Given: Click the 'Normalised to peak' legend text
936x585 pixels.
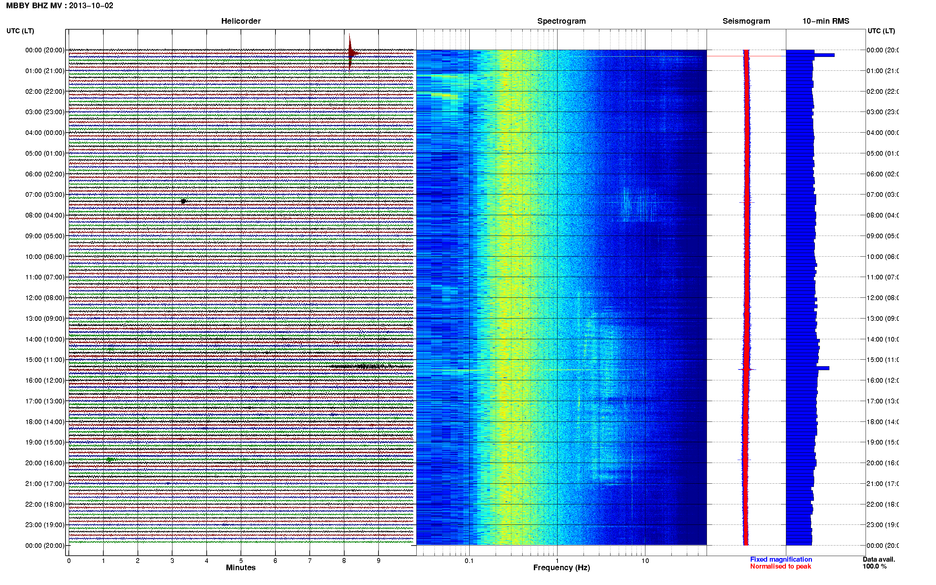Looking at the screenshot, I should coord(780,567).
